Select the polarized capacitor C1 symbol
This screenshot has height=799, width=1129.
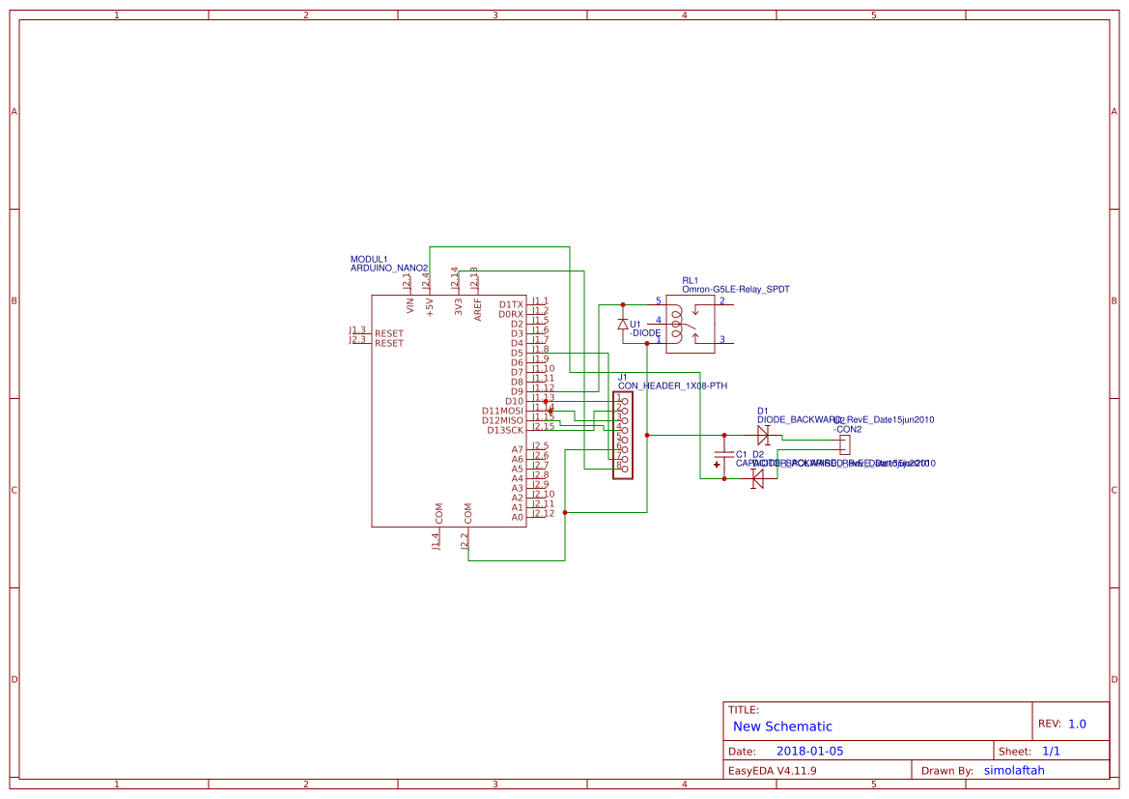coord(723,456)
